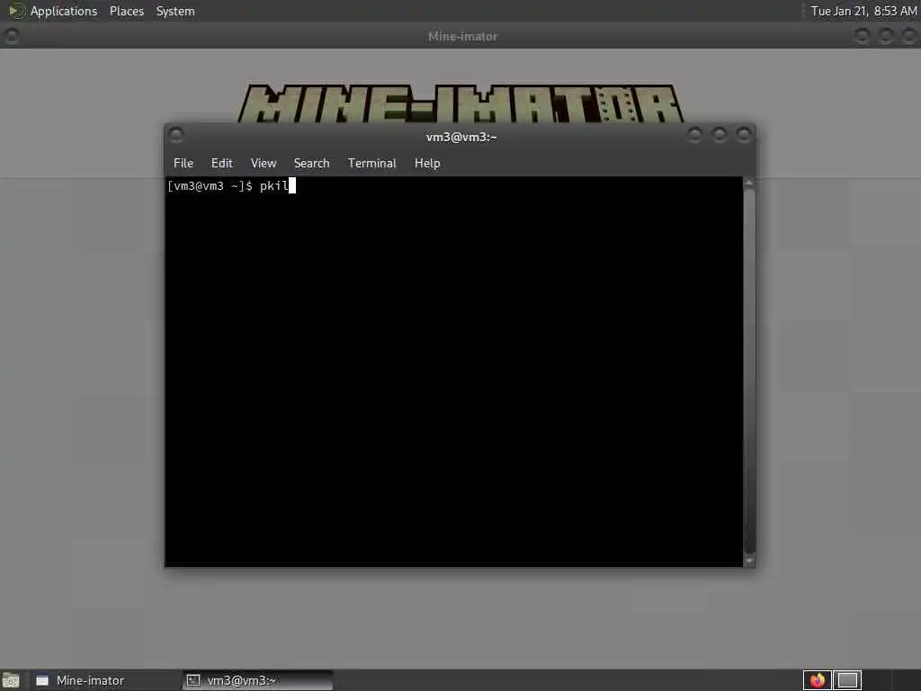921x691 pixels.
Task: Maximize the terminal window
Action: pos(719,135)
